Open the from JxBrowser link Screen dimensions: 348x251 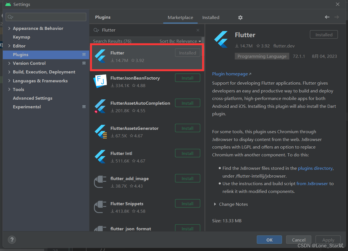click(312, 184)
